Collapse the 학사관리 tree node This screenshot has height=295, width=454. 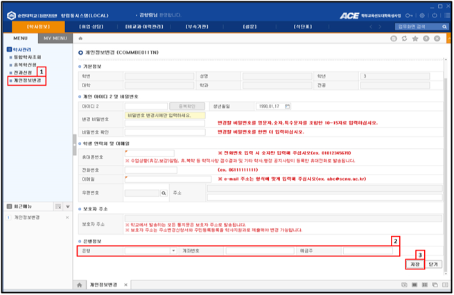[8, 51]
